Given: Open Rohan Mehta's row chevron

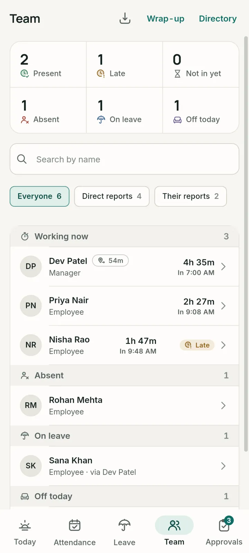Looking at the screenshot, I should tap(223, 405).
